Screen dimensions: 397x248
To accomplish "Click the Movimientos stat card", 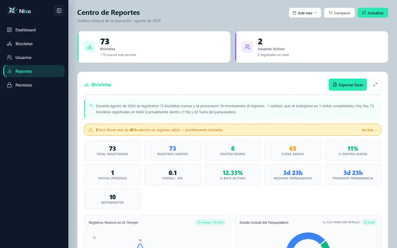I will pos(112,199).
